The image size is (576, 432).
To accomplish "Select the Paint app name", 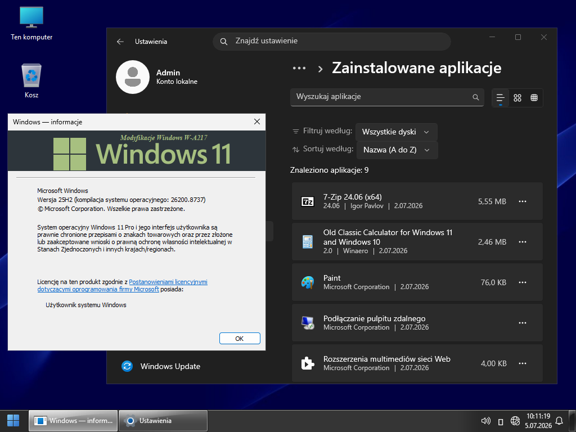I will pyautogui.click(x=332, y=278).
